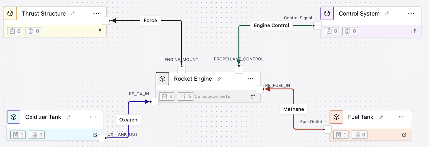Viewport: 429px width, 147px height.
Task: Open Oxidizer Tank three-dot menu
Action: coord(93,117)
